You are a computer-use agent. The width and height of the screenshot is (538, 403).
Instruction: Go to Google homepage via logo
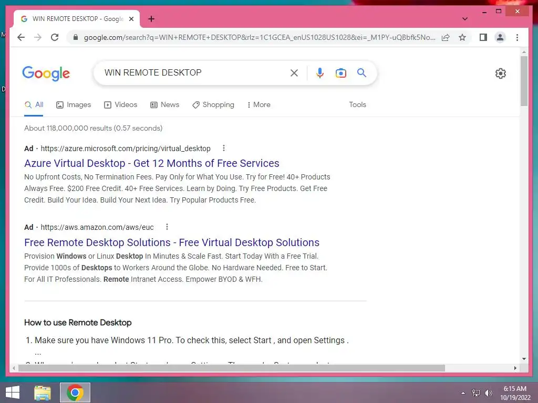coord(46,73)
